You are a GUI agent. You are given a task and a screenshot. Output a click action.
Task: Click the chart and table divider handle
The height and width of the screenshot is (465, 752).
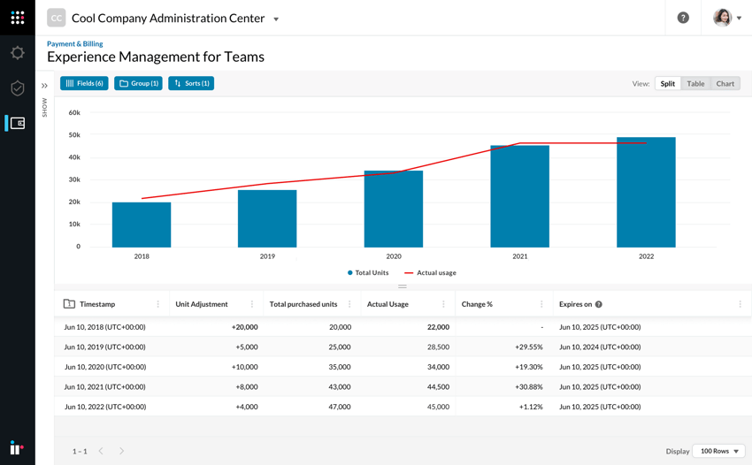(x=403, y=286)
